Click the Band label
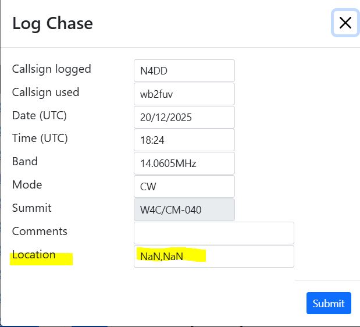The image size is (360, 327). [25, 162]
